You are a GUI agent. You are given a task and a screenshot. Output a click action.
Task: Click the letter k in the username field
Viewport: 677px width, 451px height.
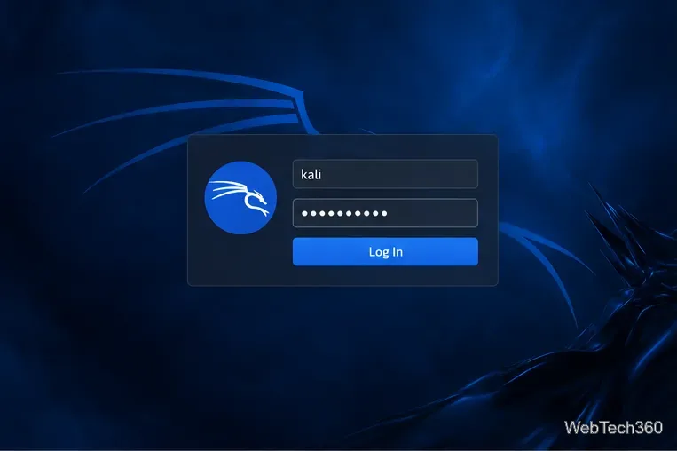click(x=304, y=174)
